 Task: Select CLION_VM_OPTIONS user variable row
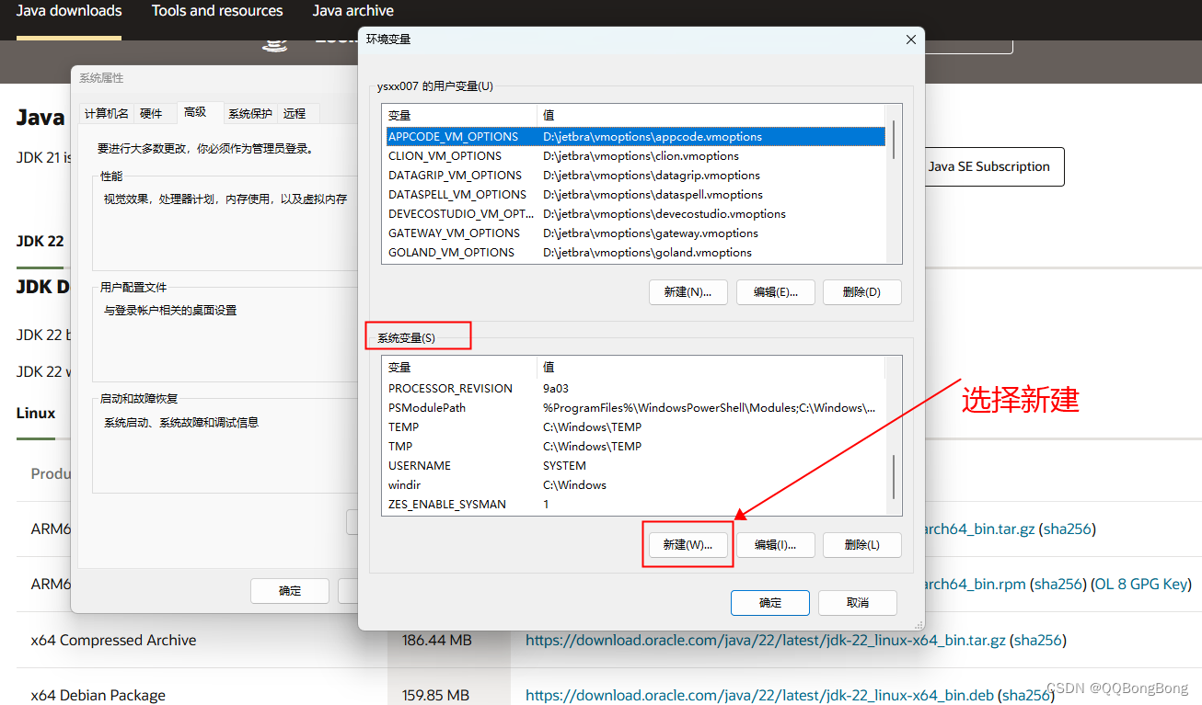tap(634, 156)
